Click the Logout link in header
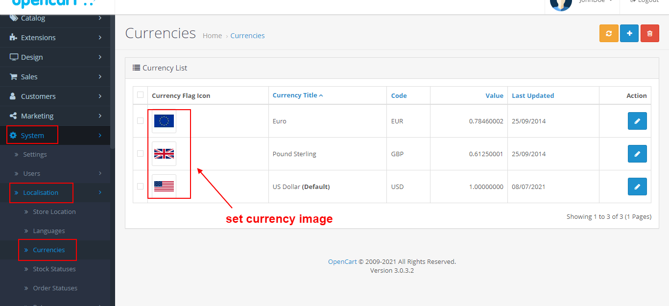This screenshot has height=306, width=669. pos(645,1)
